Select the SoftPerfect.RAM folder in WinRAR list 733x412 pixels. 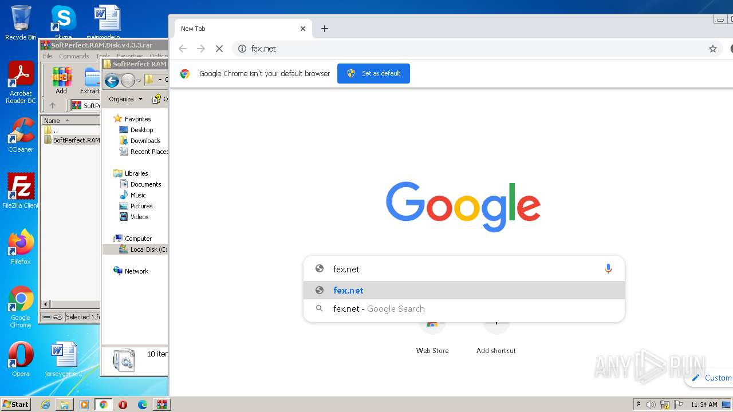point(72,140)
